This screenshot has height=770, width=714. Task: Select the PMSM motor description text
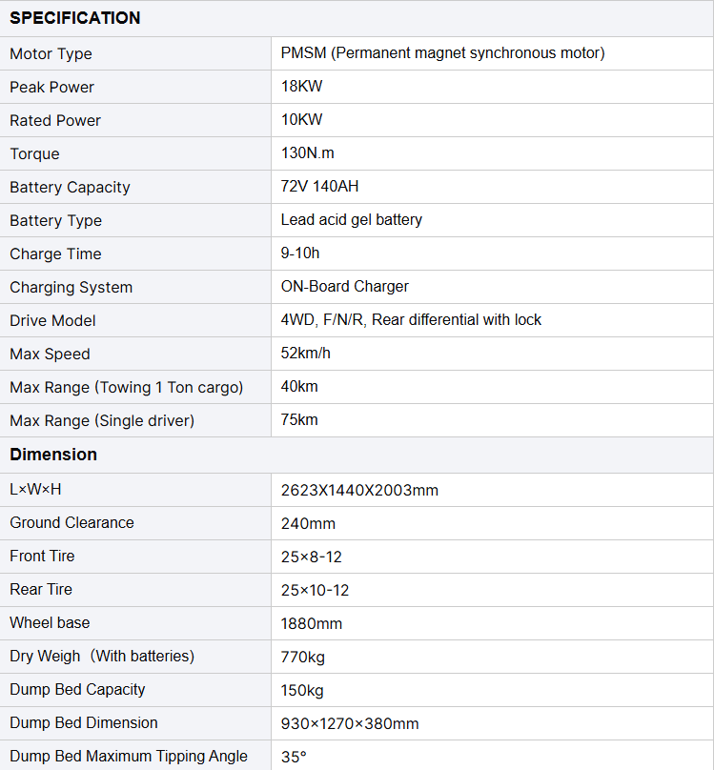(x=442, y=53)
